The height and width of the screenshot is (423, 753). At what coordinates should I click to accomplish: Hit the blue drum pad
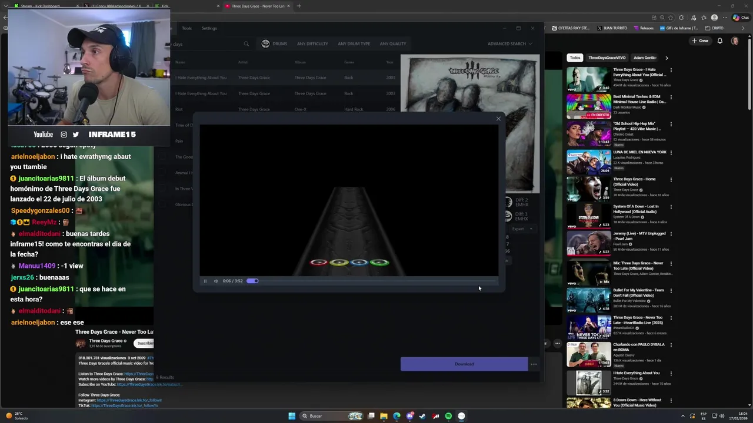(359, 263)
